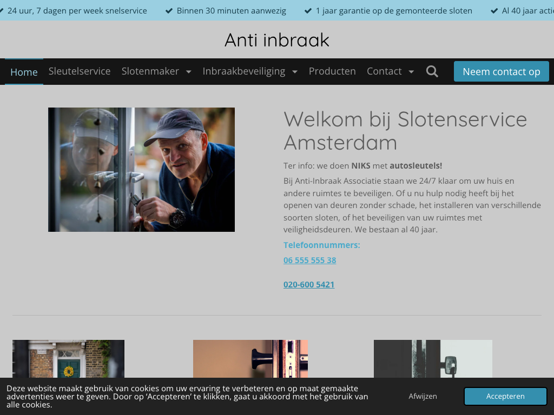Viewport: 554px width, 415px height.
Task: Open the search magnifier icon
Action: (x=432, y=71)
